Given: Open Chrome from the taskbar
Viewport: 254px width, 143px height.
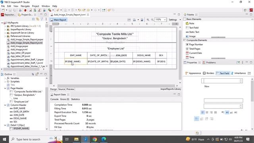Looking at the screenshot, I should click(94, 139).
